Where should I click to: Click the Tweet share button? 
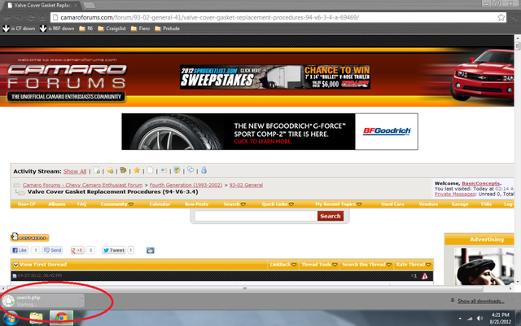point(114,250)
